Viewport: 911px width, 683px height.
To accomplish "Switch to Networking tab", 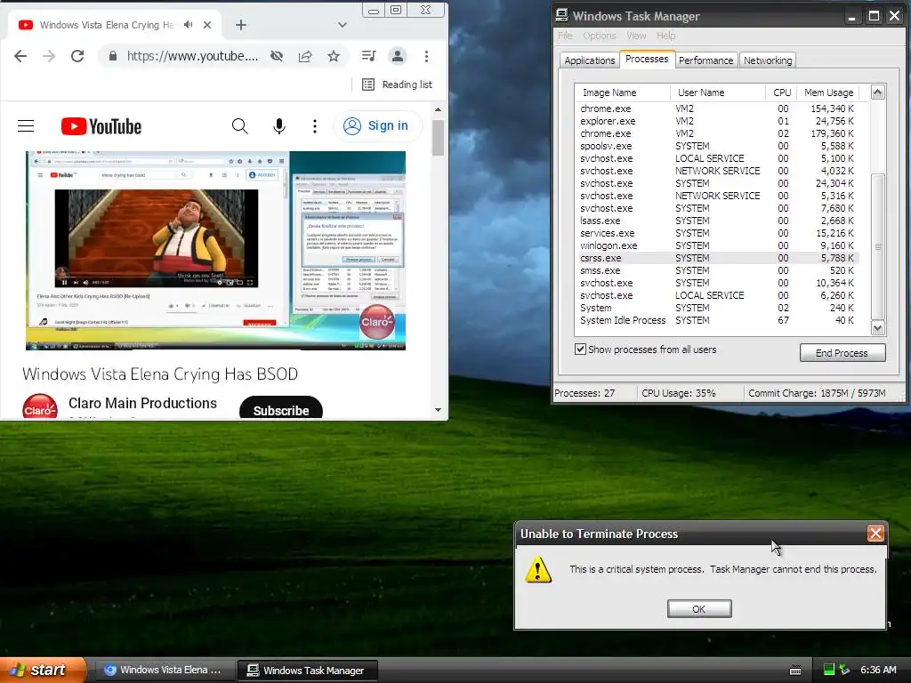I will tap(768, 60).
